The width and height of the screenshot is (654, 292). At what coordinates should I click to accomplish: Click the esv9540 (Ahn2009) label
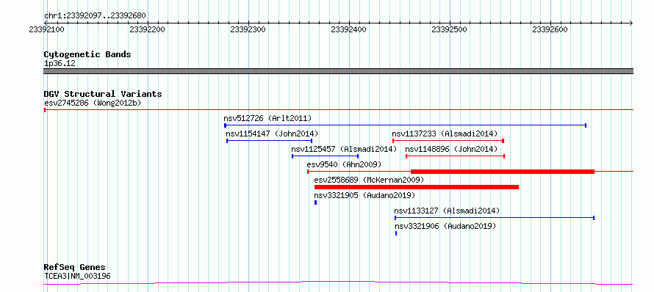pyautogui.click(x=344, y=164)
